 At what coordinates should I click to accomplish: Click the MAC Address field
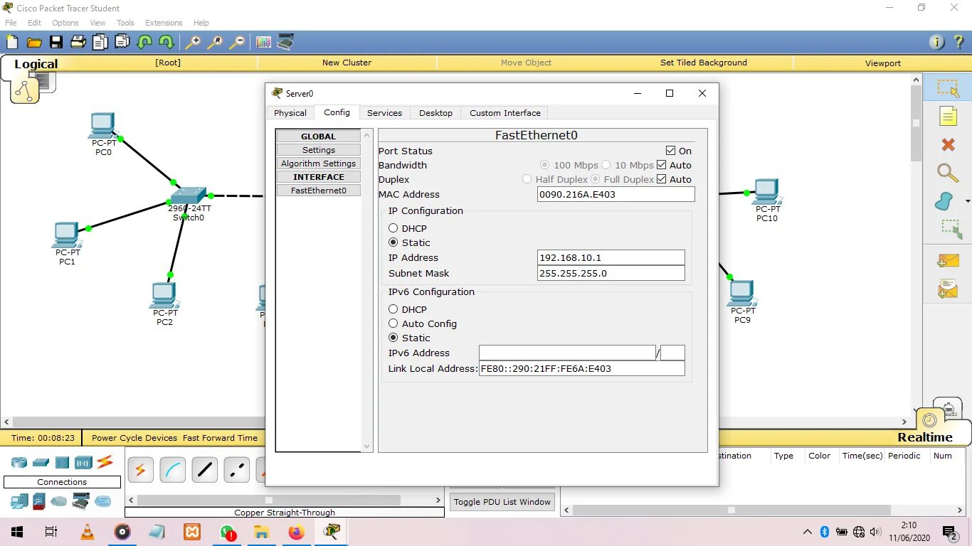click(x=616, y=194)
